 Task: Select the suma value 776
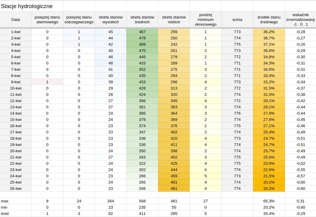(x=237, y=113)
